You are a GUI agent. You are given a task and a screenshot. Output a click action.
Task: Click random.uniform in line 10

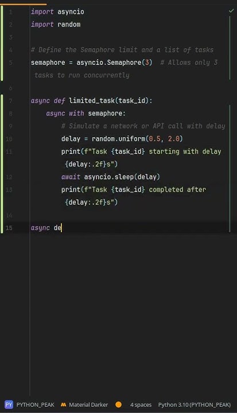click(118, 139)
